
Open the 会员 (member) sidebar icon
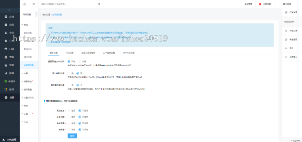coord(6,33)
